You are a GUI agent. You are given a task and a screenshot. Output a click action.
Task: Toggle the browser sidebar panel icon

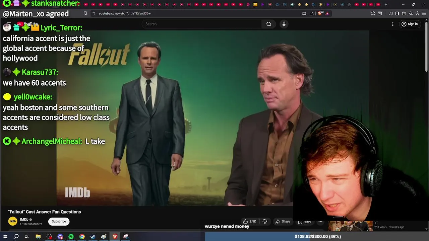pyautogui.click(x=397, y=13)
